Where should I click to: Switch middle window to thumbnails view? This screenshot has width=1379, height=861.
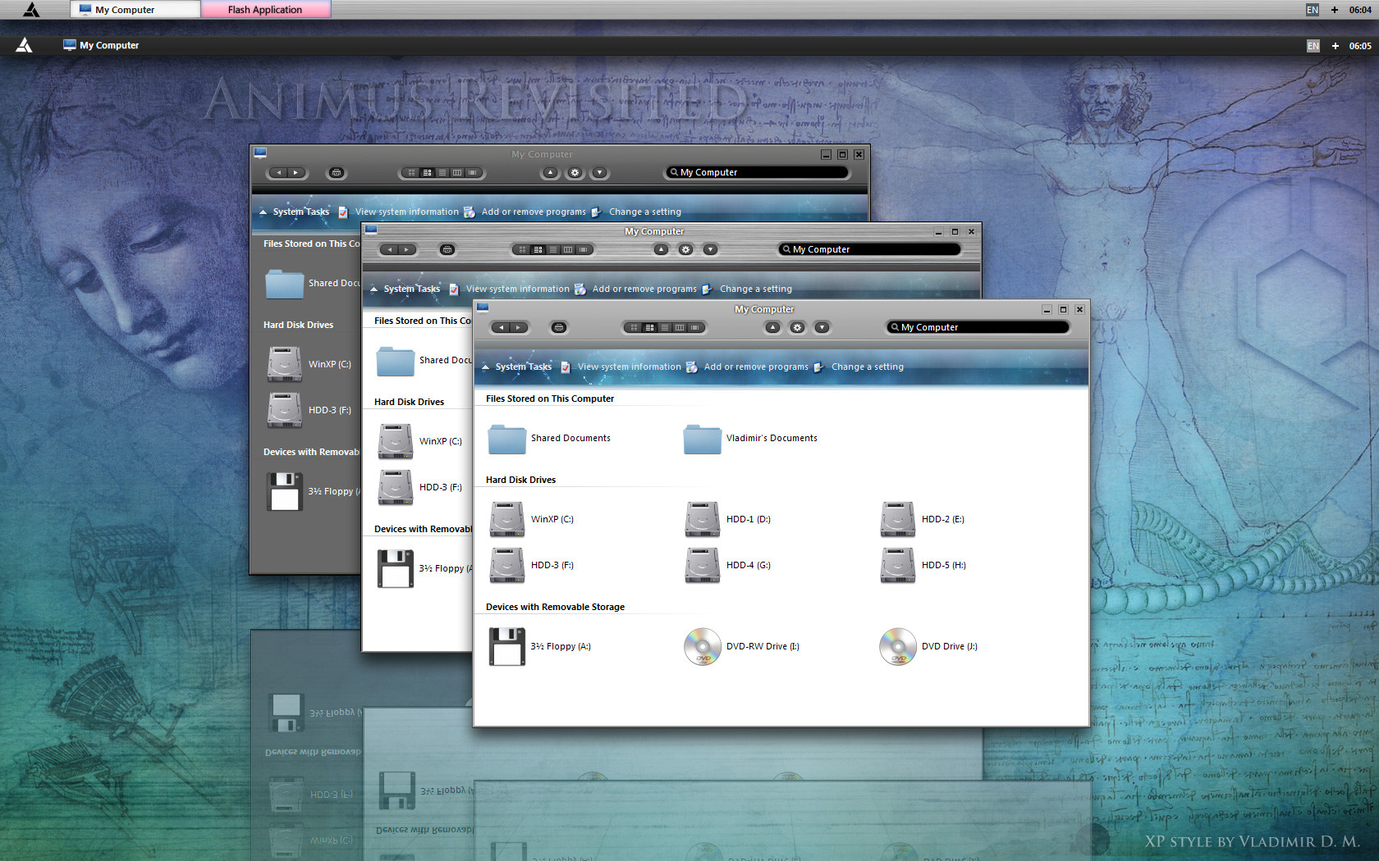(x=523, y=249)
